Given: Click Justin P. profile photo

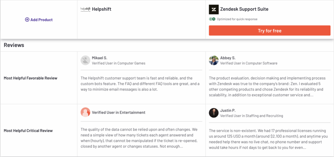Looking at the screenshot, I should coord(214,113).
